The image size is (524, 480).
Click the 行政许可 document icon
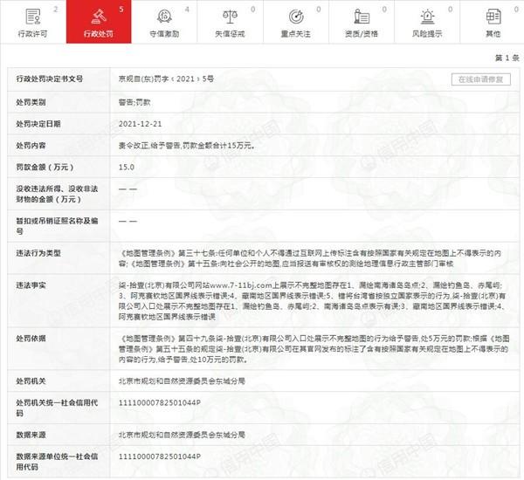(x=33, y=17)
